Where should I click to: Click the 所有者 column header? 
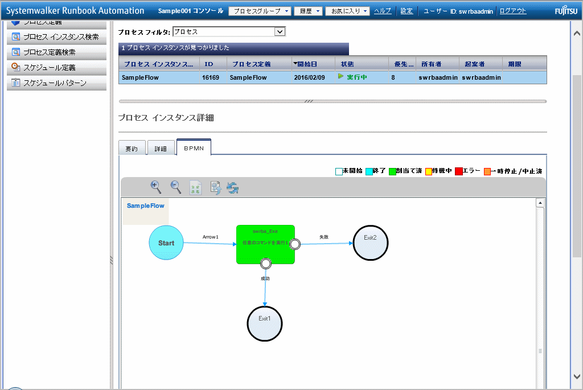pos(438,64)
